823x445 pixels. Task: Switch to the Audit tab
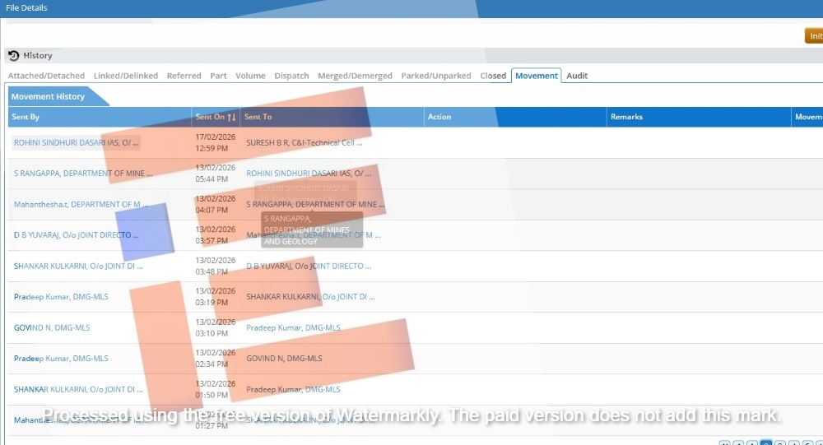tap(577, 76)
